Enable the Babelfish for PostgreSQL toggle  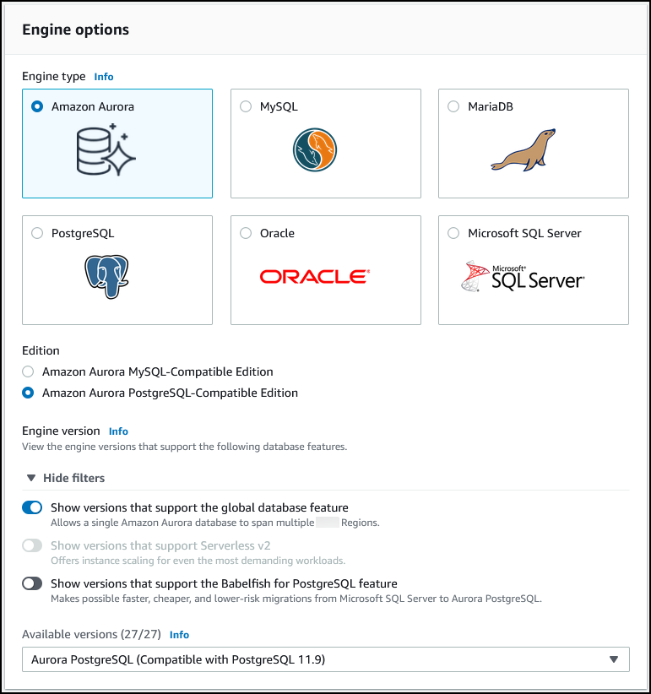[32, 583]
